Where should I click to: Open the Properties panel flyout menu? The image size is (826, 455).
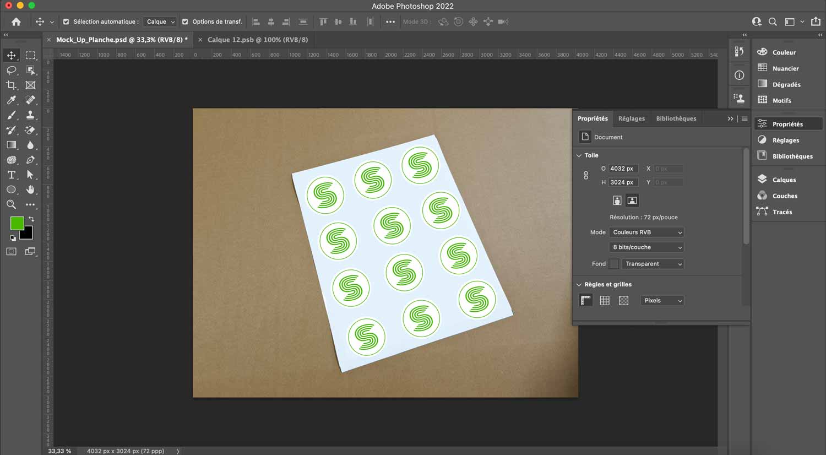pyautogui.click(x=745, y=118)
